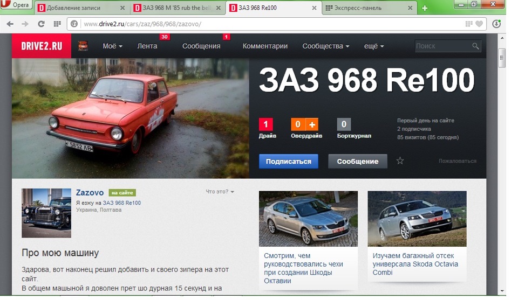Click the DRIVE2.RU logo
Image resolution: width=518 pixels, height=300 pixels.
[42, 46]
